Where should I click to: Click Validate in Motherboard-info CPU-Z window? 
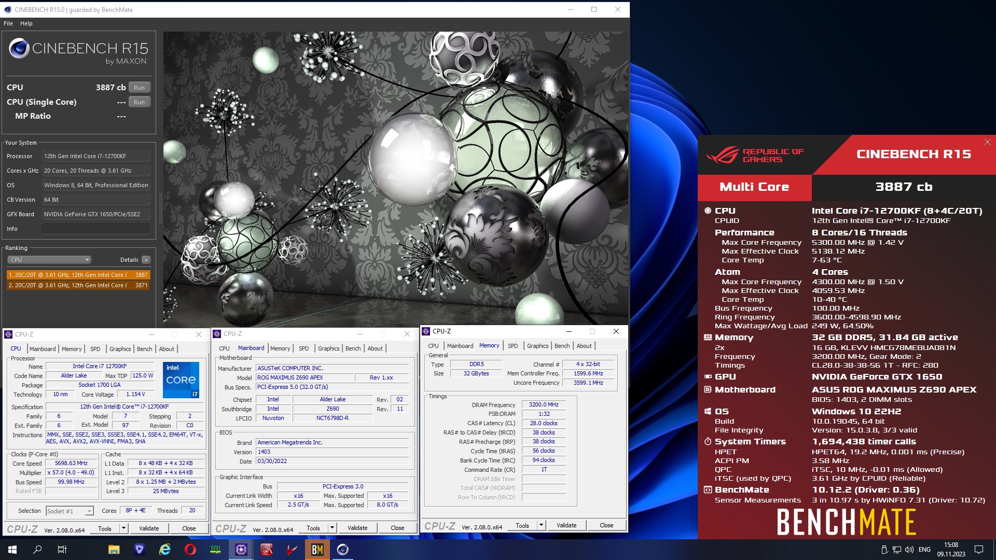pos(357,528)
